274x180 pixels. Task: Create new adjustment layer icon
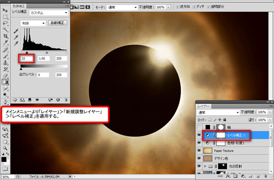[x=243, y=176]
